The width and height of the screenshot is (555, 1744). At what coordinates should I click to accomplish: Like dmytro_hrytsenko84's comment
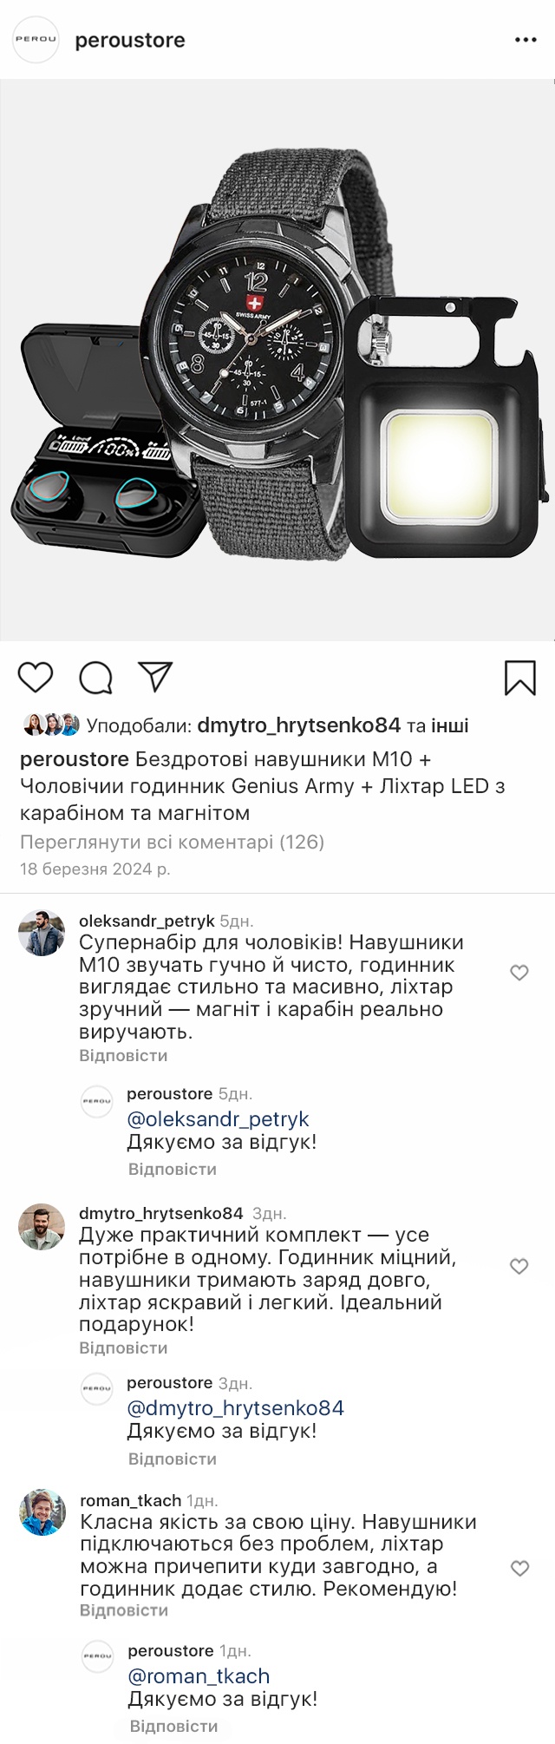pos(519,1266)
